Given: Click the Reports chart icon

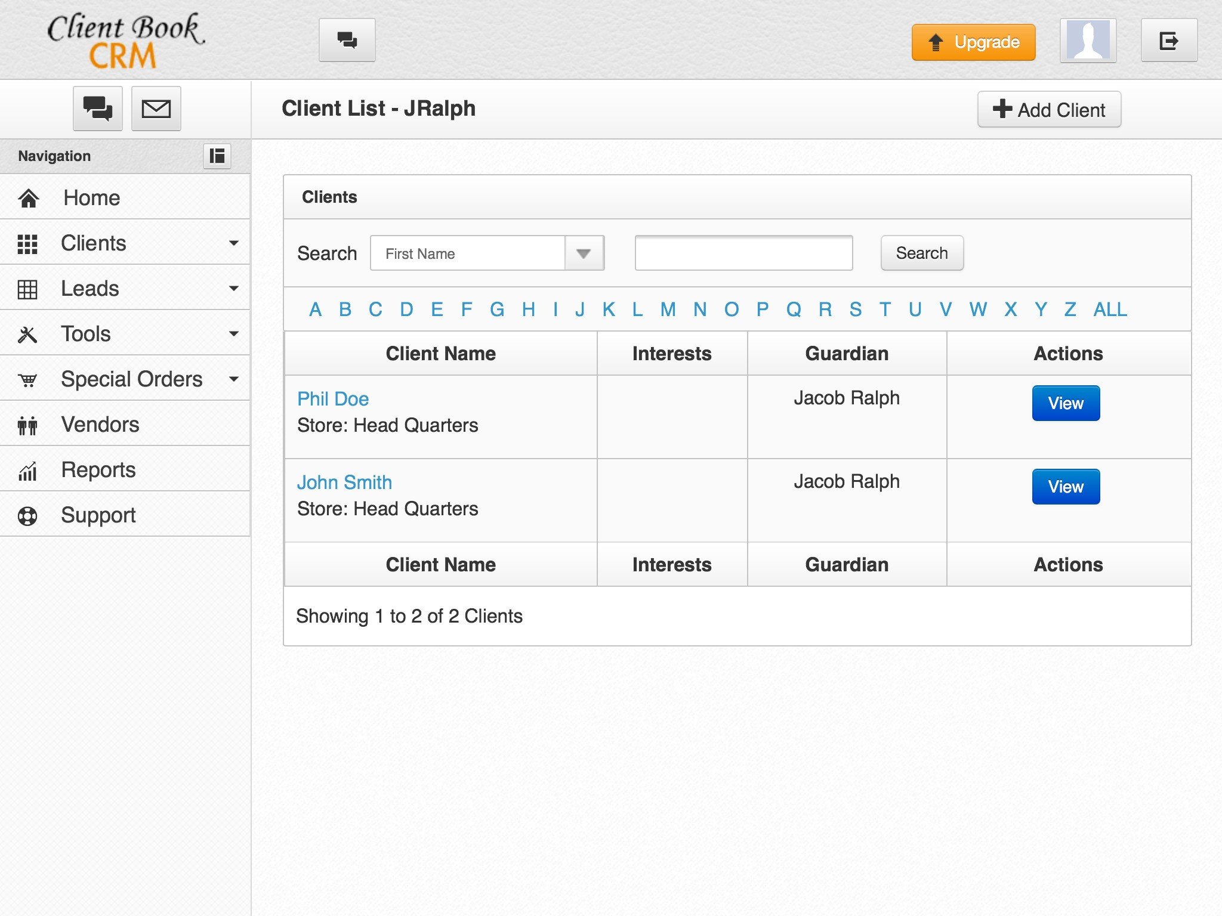Looking at the screenshot, I should [x=27, y=471].
